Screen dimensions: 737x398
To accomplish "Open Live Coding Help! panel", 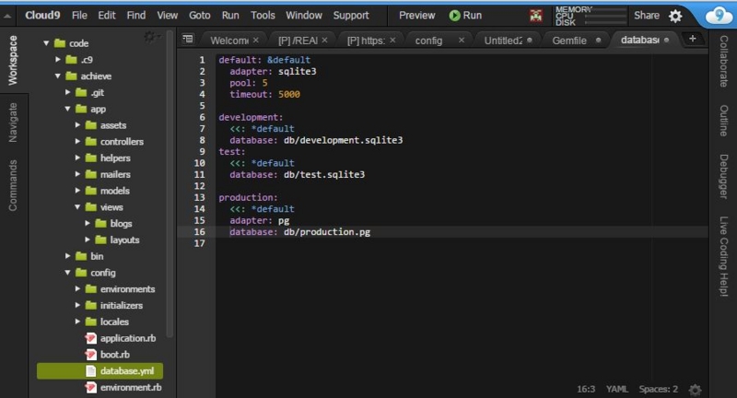I will click(x=724, y=256).
